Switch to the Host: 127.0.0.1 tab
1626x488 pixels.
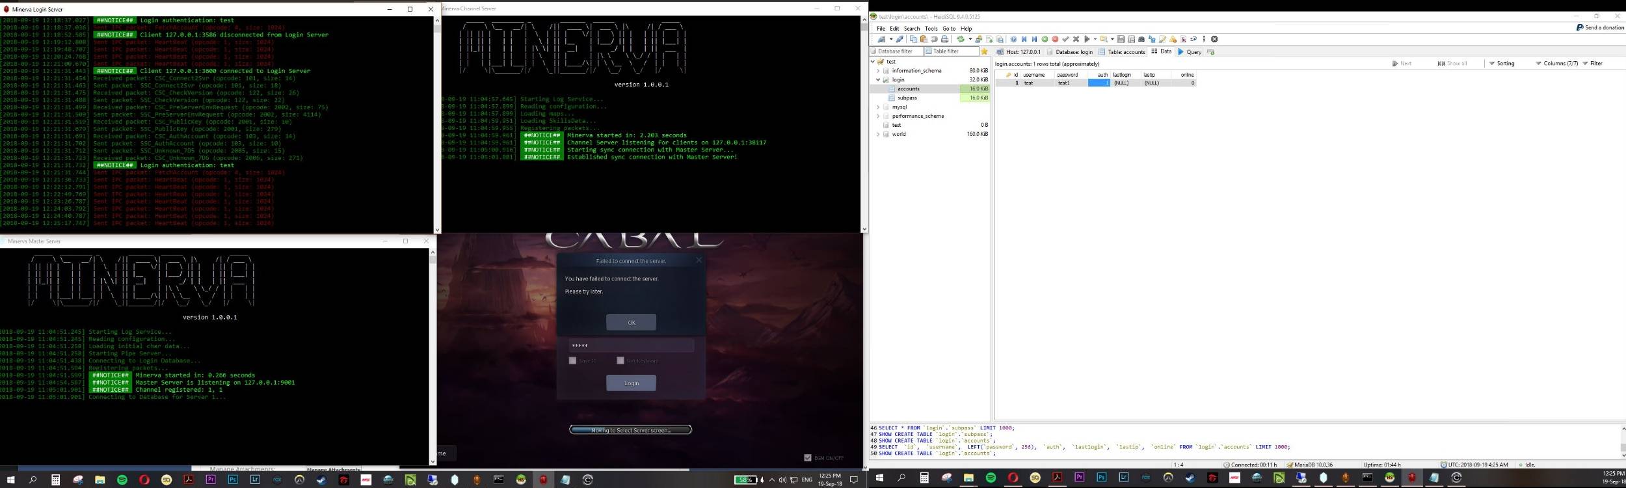[1019, 52]
